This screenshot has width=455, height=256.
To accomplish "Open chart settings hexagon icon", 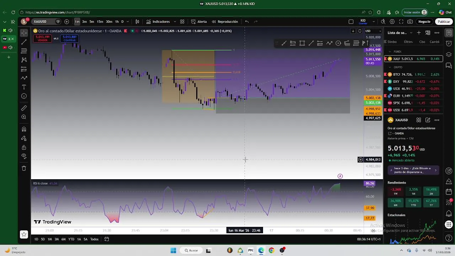I will (392, 22).
